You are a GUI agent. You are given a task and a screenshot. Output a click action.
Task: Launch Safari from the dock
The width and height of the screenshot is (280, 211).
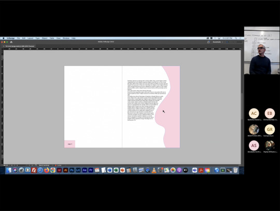click(x=40, y=170)
